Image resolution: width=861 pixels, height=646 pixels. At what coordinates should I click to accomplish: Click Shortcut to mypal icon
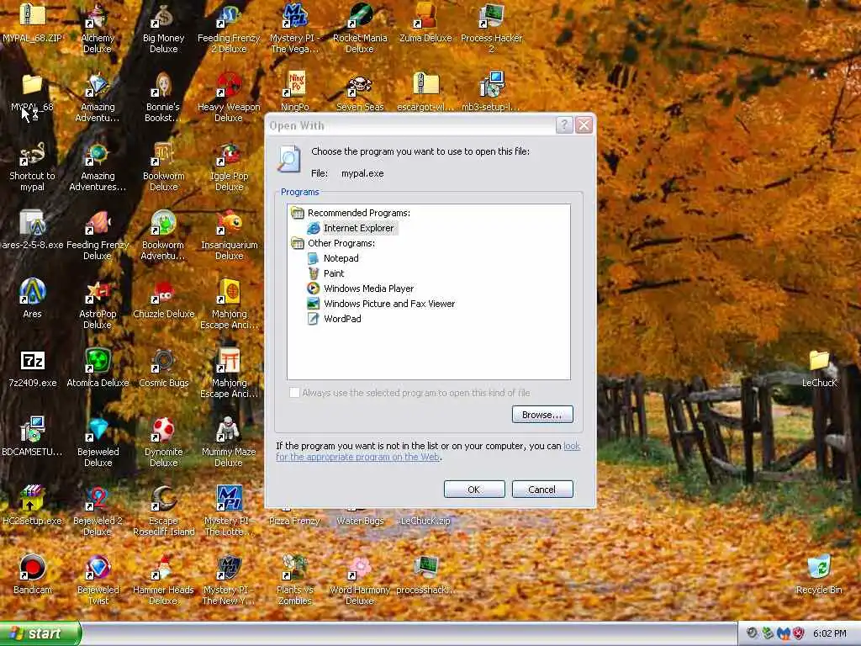point(33,167)
